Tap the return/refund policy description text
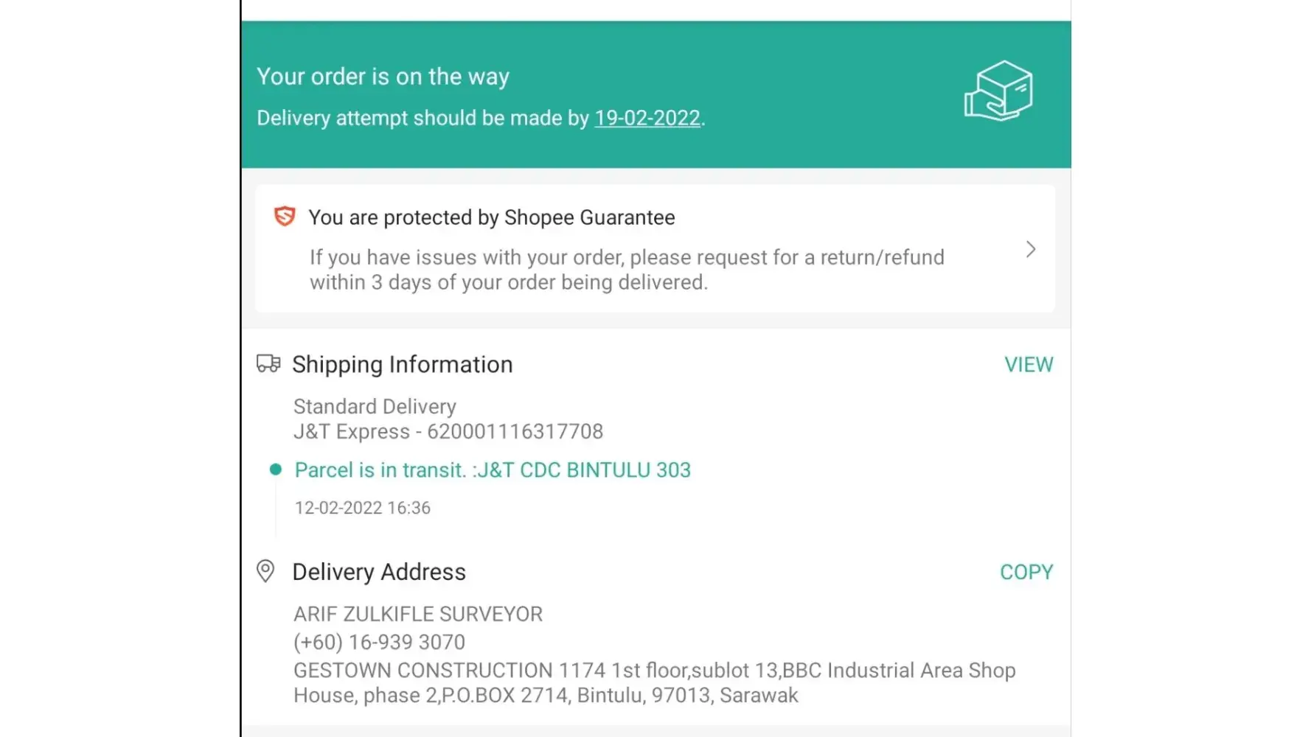Viewport: 1311px width, 737px height. (626, 270)
